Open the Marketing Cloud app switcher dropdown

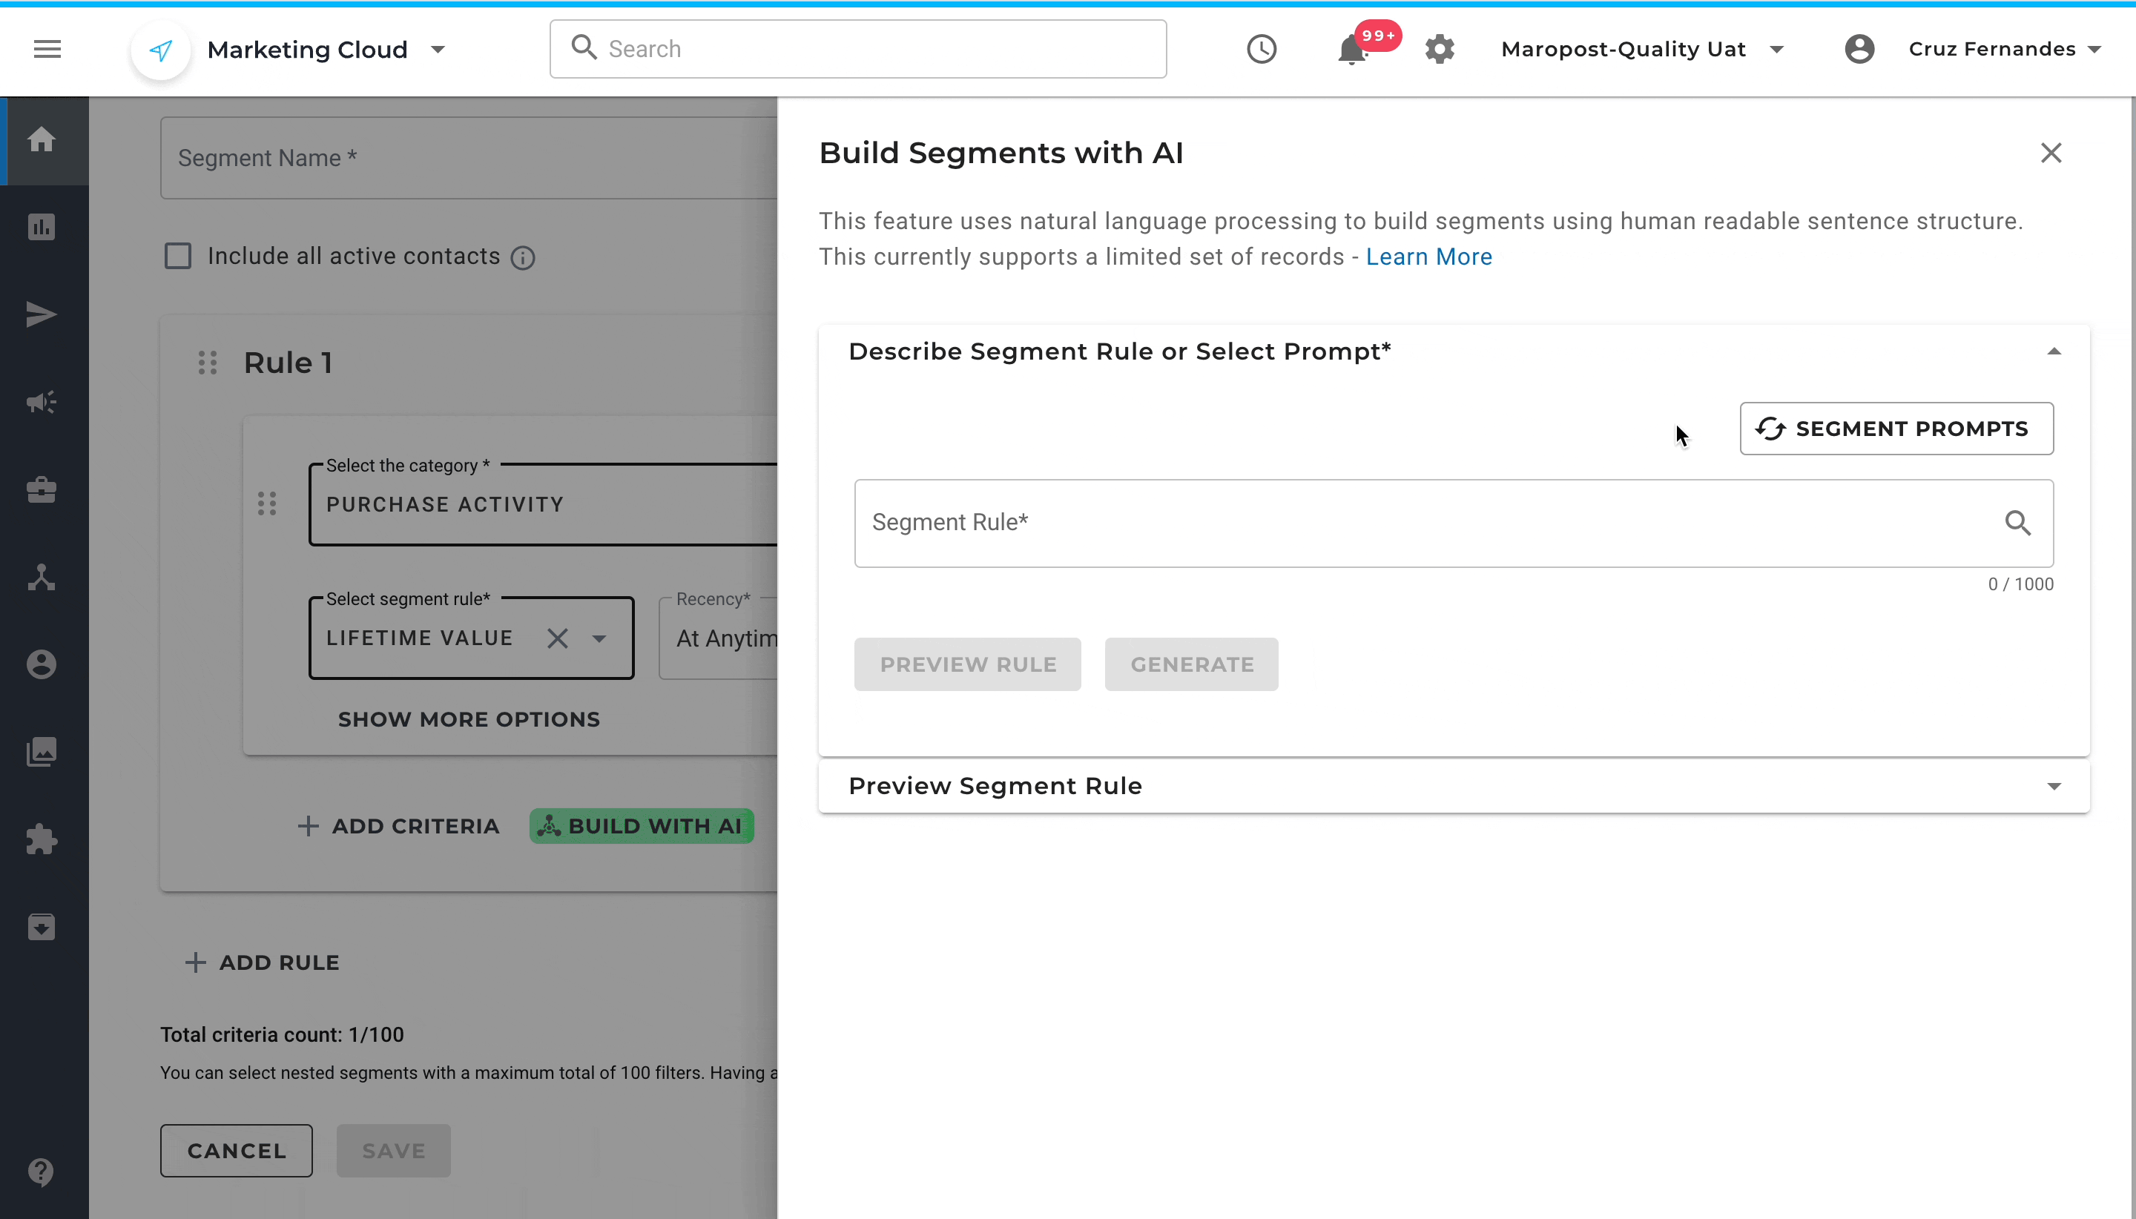tap(438, 50)
